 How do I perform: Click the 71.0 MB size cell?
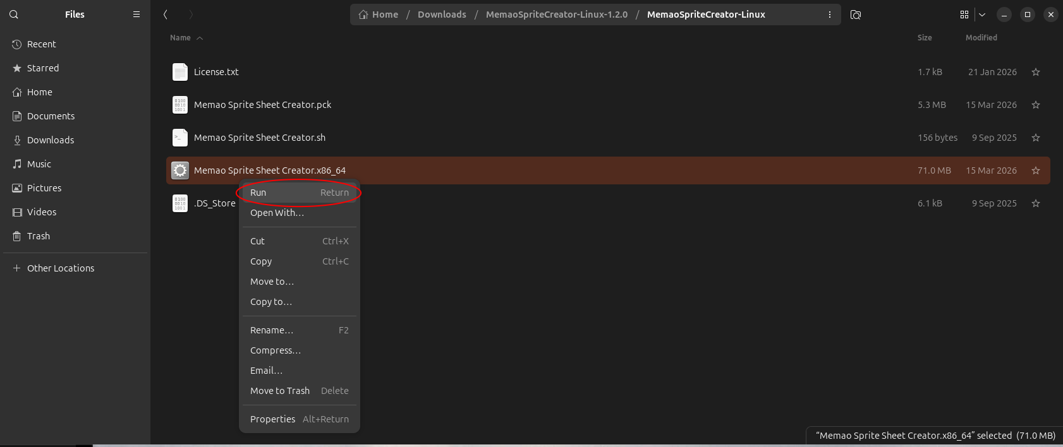coord(934,170)
